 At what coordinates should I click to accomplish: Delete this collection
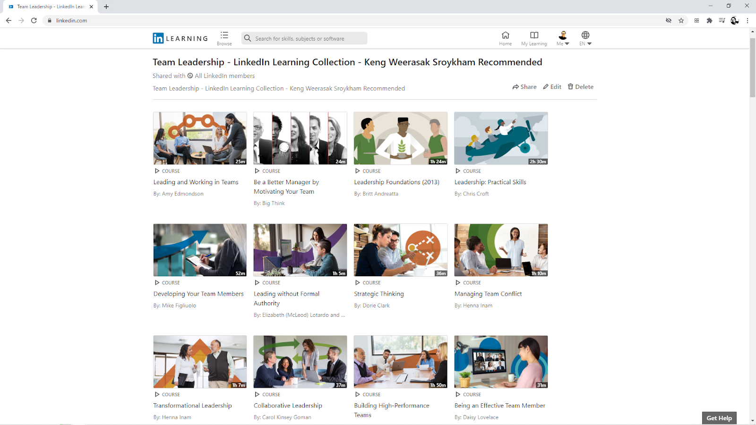pos(581,87)
